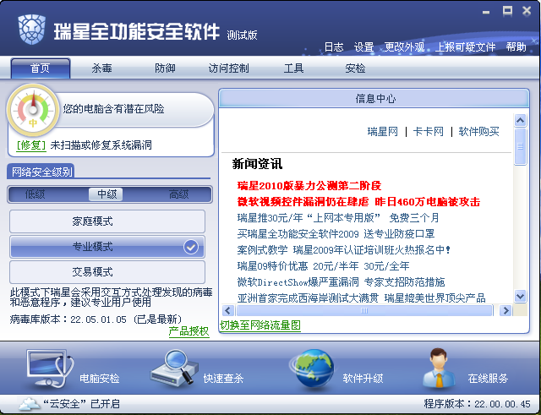Viewport: 541px width, 415px height.
Task: Click the 网络安全级别 section label
Action: [x=41, y=172]
